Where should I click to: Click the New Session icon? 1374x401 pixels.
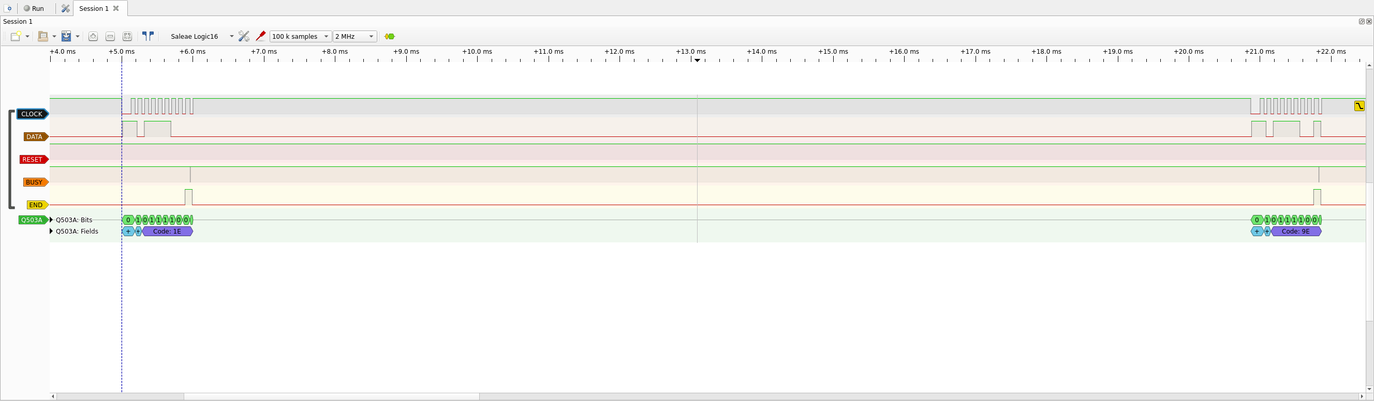point(8,8)
